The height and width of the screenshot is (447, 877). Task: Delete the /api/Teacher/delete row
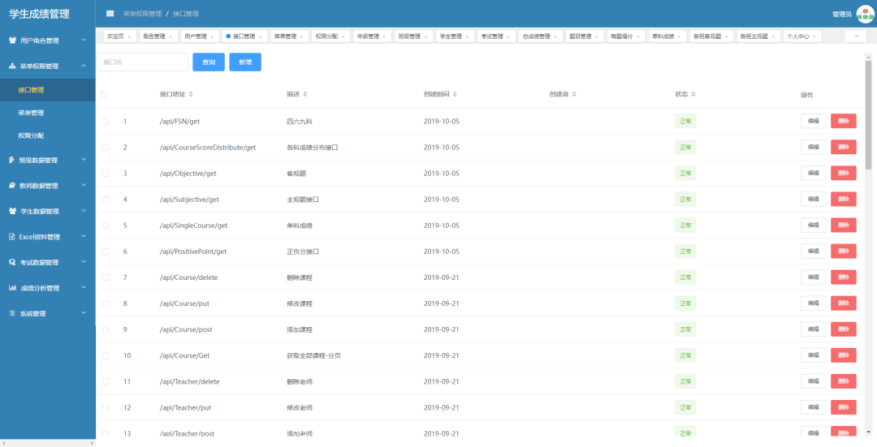pos(844,381)
